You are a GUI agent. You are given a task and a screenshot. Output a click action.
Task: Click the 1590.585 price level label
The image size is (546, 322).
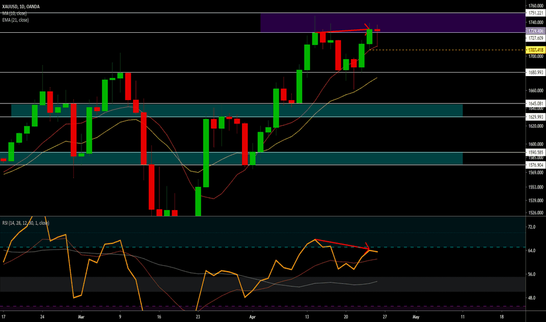click(535, 152)
